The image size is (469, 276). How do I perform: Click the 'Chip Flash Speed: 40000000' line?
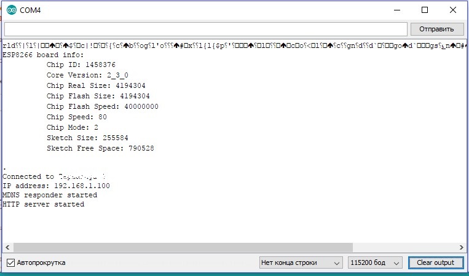102,106
